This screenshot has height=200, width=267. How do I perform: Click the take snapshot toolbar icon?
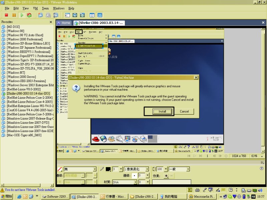click(x=40, y=15)
